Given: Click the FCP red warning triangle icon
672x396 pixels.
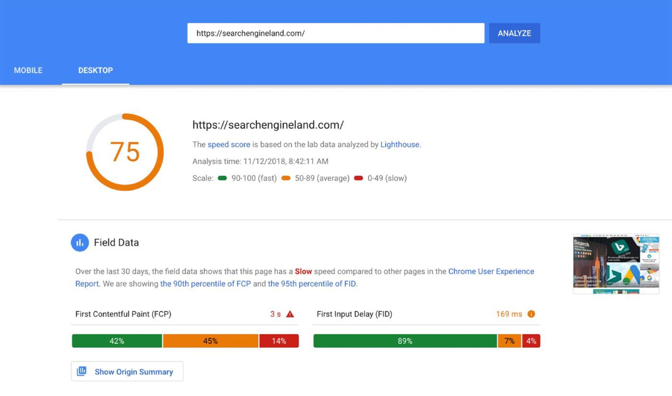Looking at the screenshot, I should [290, 314].
